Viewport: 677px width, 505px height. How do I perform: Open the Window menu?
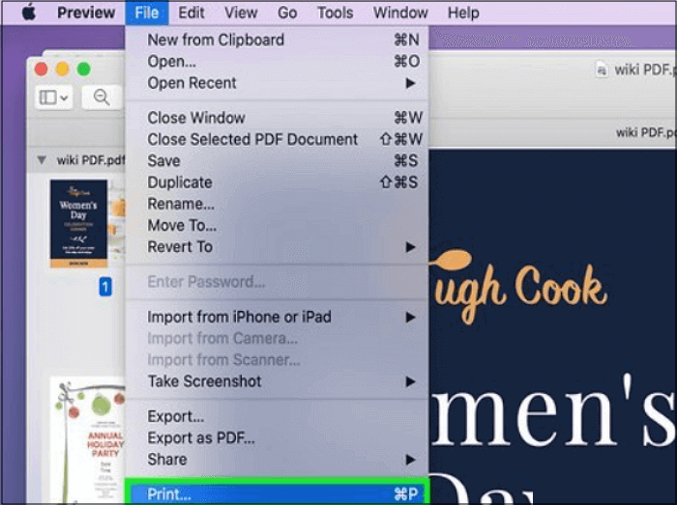[x=400, y=13]
